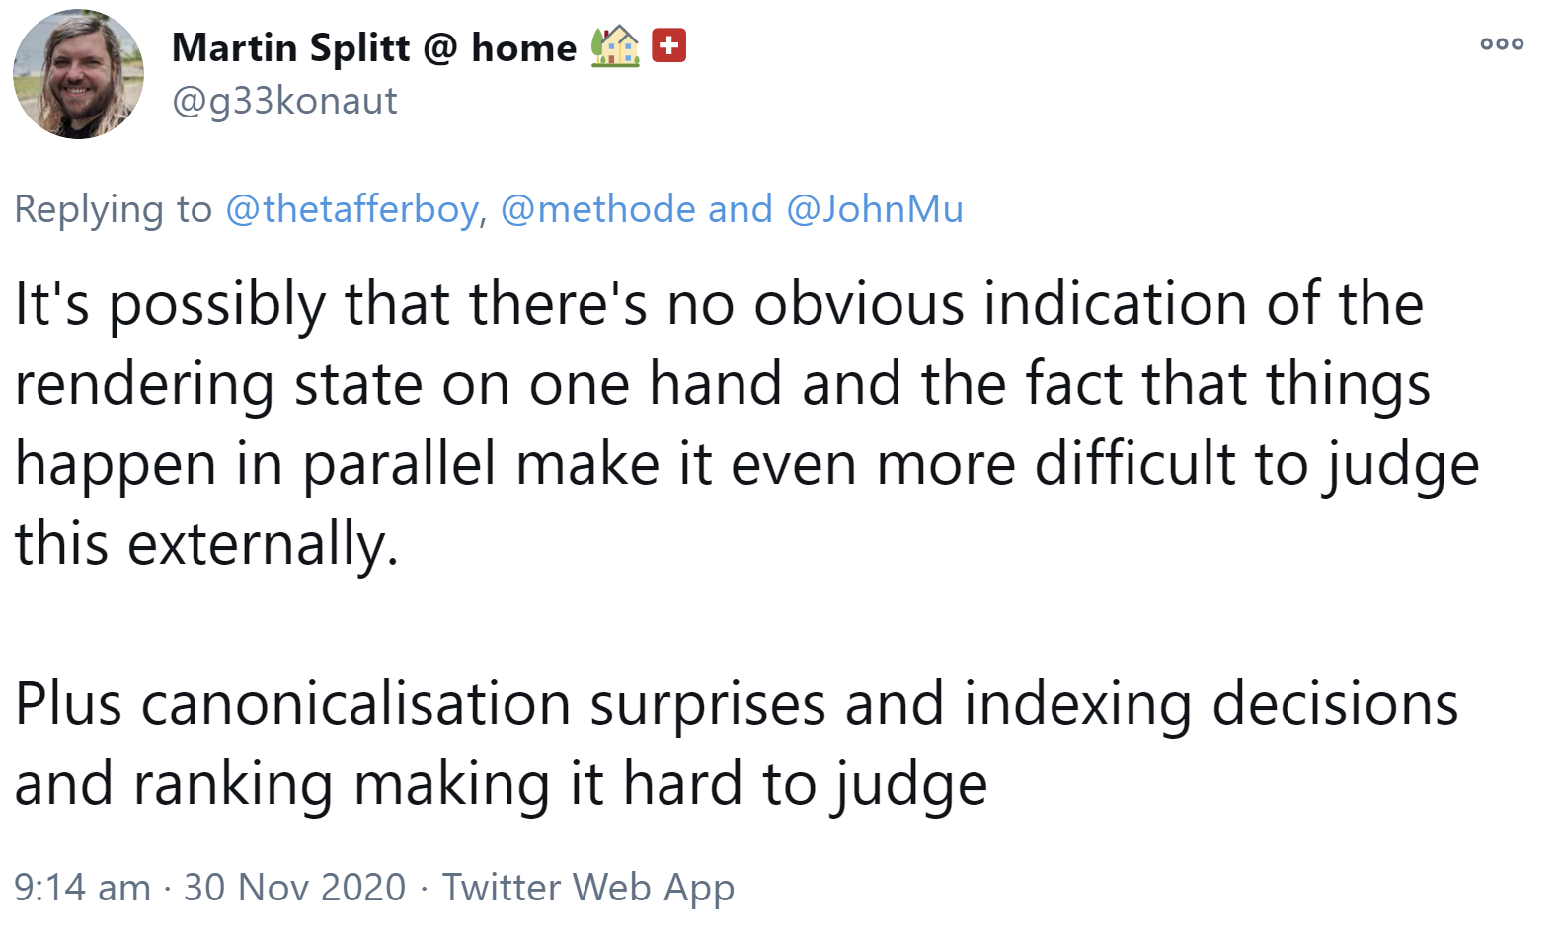Click Martin Splitt's profile avatar

coord(78,74)
